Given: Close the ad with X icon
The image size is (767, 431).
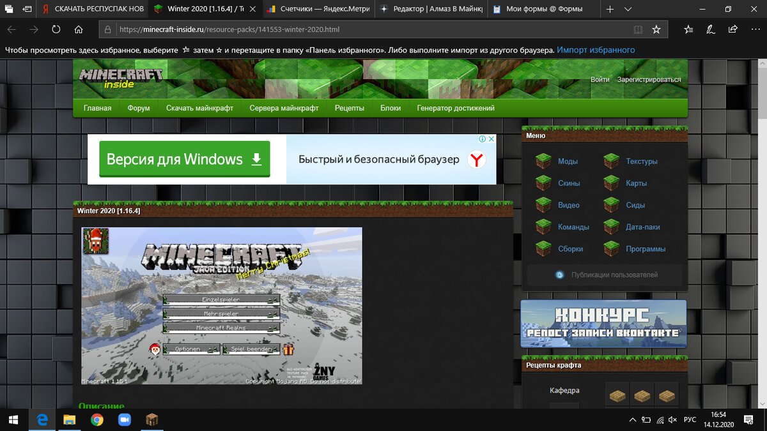Looking at the screenshot, I should pos(492,139).
